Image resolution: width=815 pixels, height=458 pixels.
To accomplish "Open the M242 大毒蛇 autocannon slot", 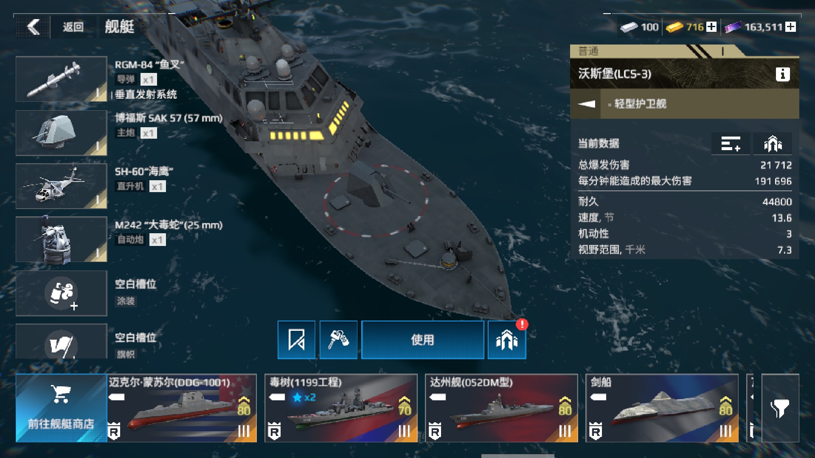I will pyautogui.click(x=61, y=240).
